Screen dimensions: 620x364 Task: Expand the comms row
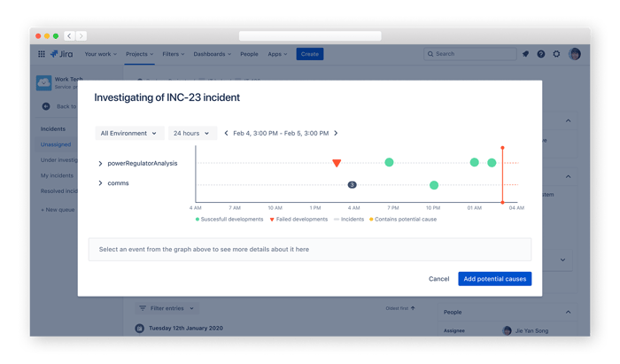point(100,183)
